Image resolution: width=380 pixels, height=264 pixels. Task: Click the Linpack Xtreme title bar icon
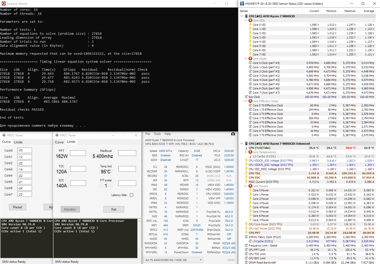(4, 3)
